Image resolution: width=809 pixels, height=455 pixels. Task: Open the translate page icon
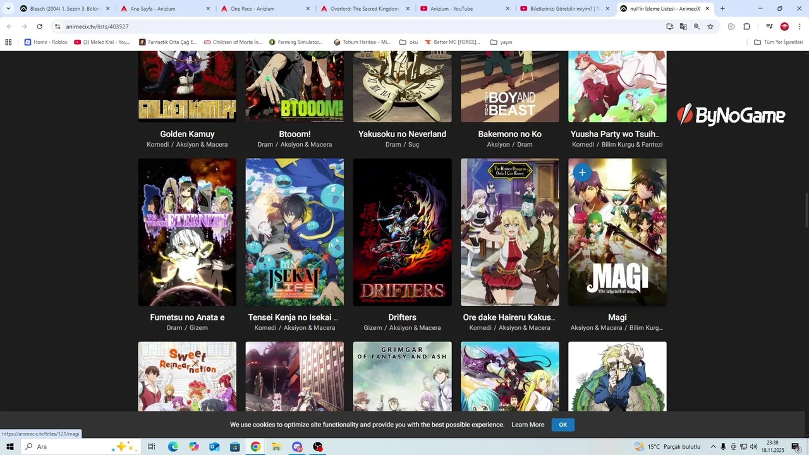(683, 27)
